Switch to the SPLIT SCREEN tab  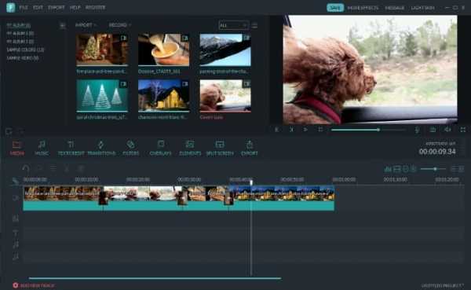pos(220,148)
